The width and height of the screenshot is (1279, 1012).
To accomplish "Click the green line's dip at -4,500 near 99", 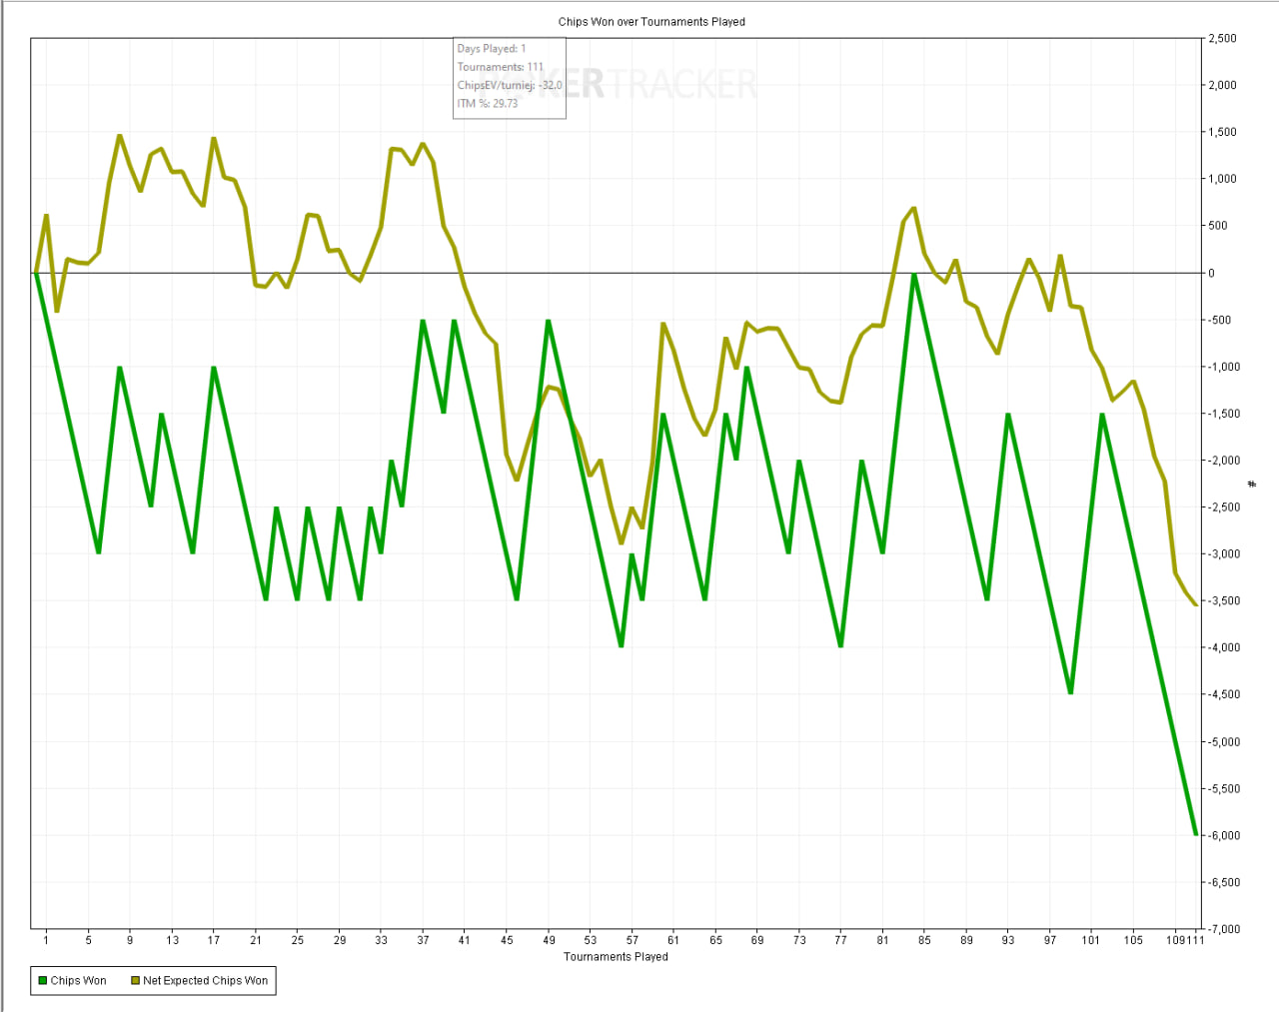I will (1070, 692).
